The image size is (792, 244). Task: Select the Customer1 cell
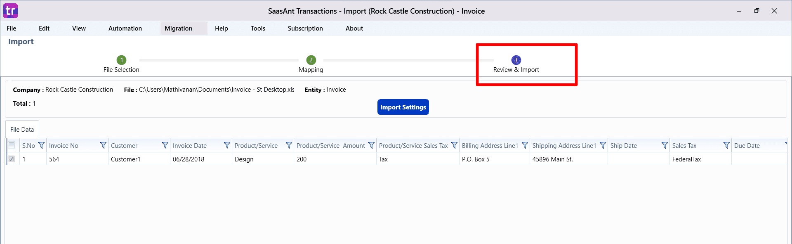(139, 159)
